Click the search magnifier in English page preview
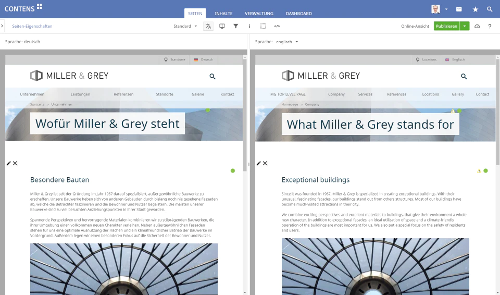This screenshot has height=295, width=500. click(x=464, y=76)
